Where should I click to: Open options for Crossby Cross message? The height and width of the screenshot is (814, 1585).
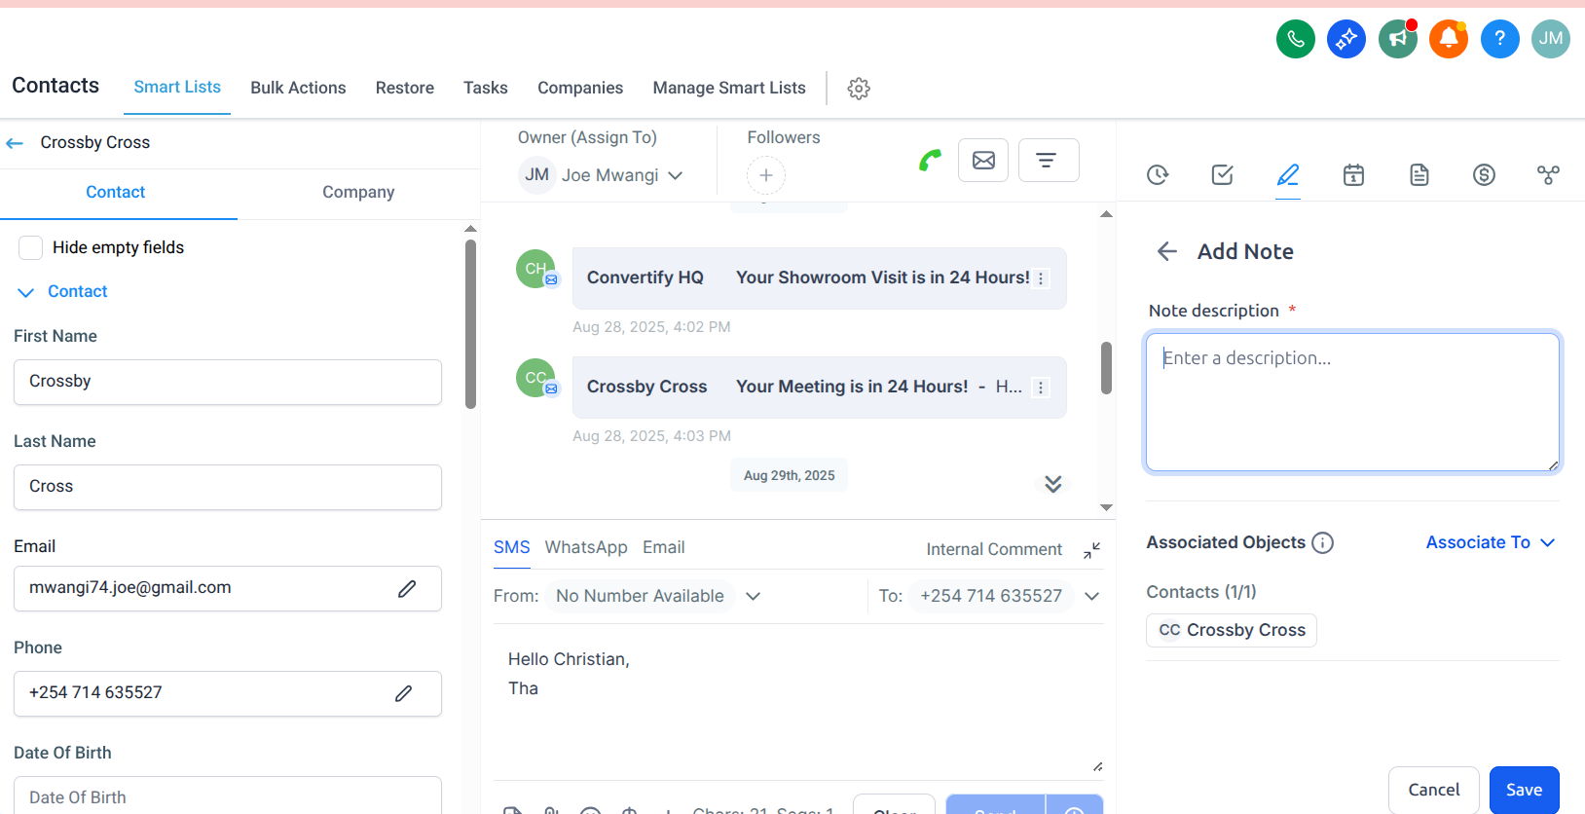pyautogui.click(x=1041, y=388)
